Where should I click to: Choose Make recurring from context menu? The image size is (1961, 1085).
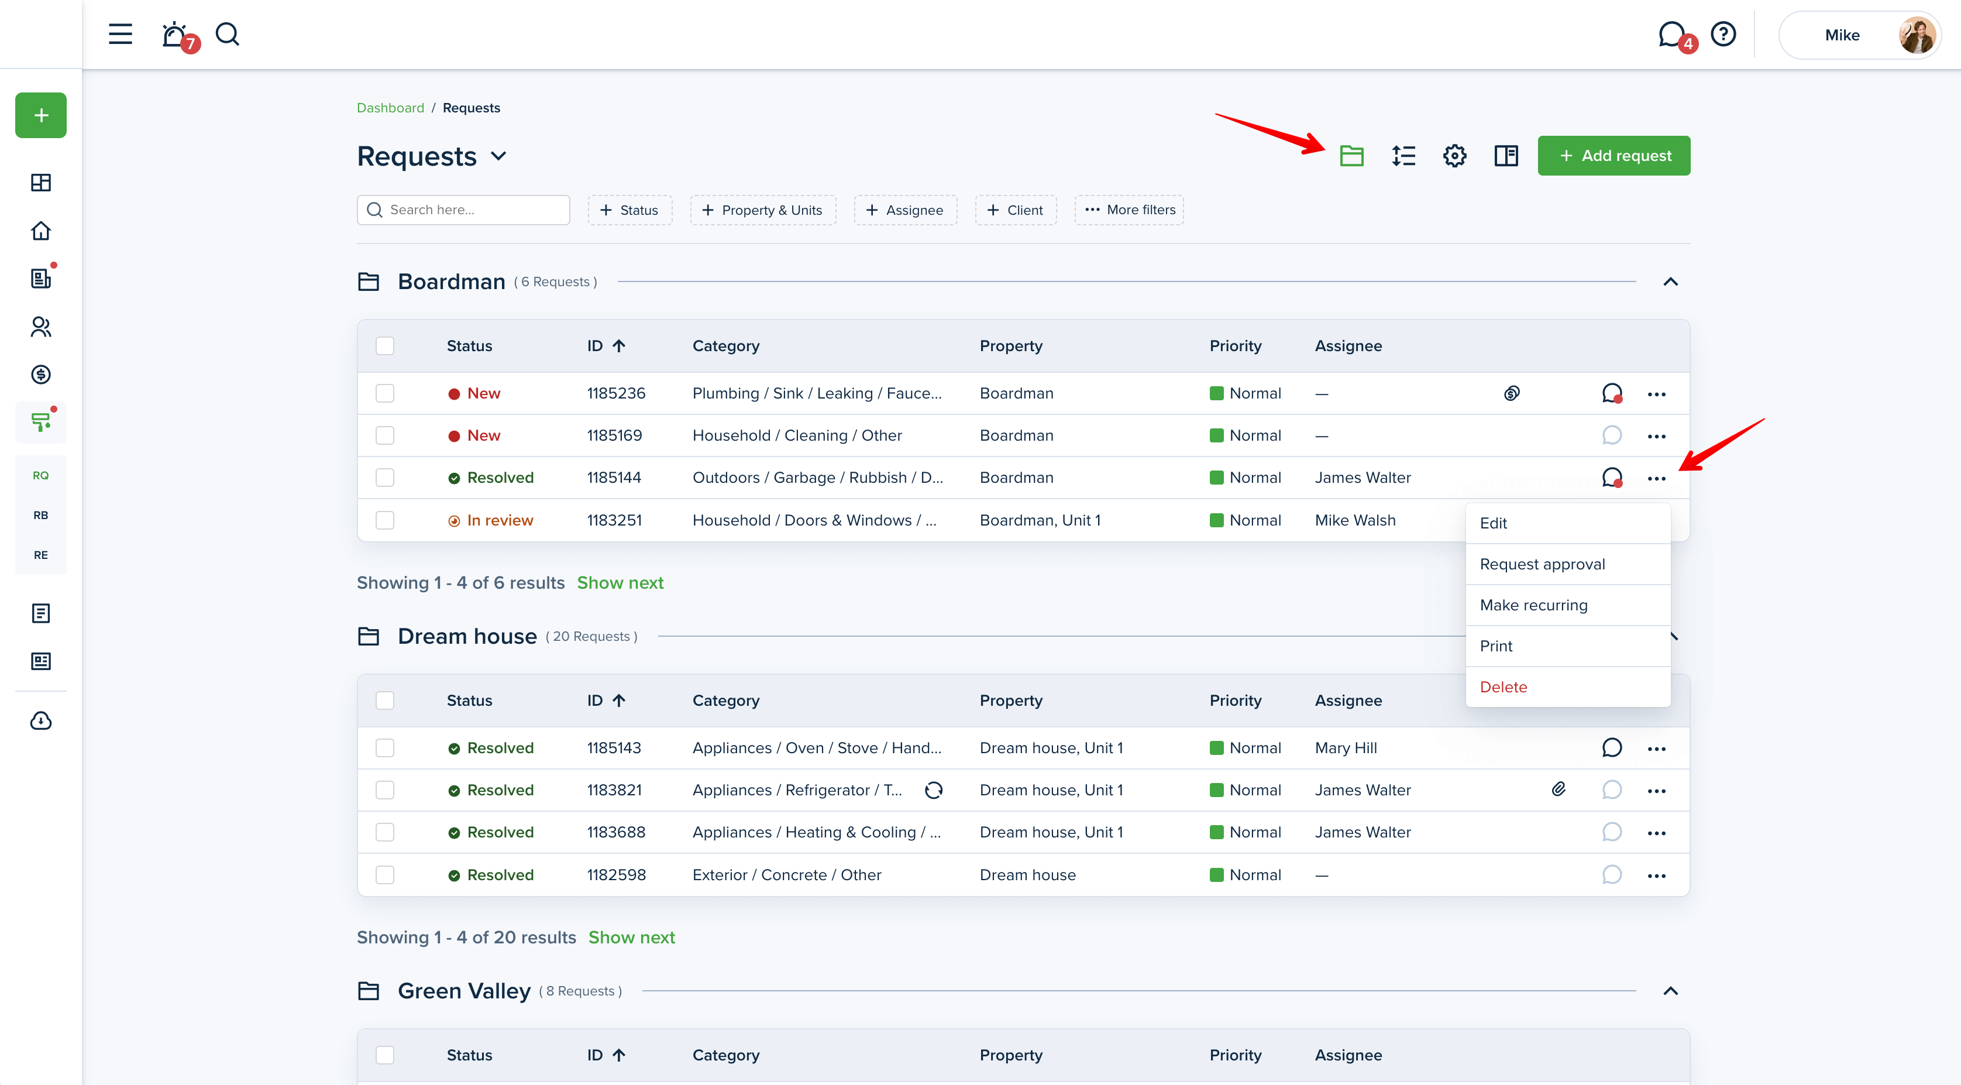[x=1533, y=605]
